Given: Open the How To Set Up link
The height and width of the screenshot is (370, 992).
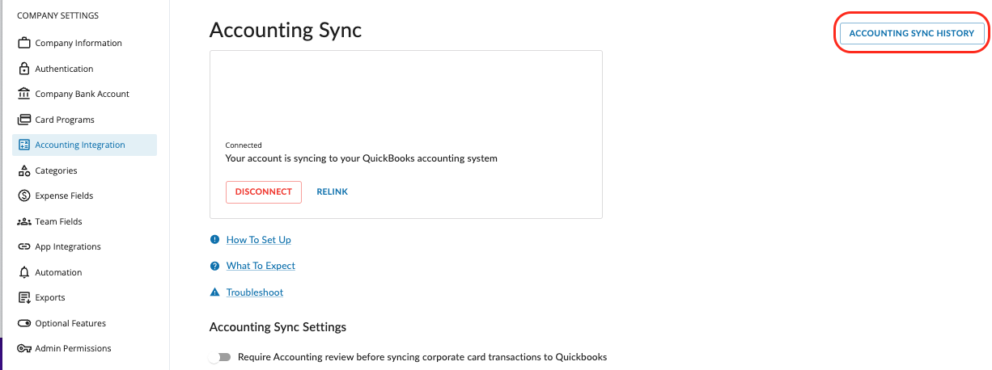Looking at the screenshot, I should 259,240.
